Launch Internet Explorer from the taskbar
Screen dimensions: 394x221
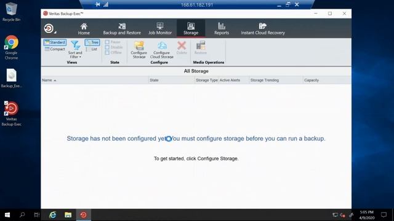click(x=53, y=215)
